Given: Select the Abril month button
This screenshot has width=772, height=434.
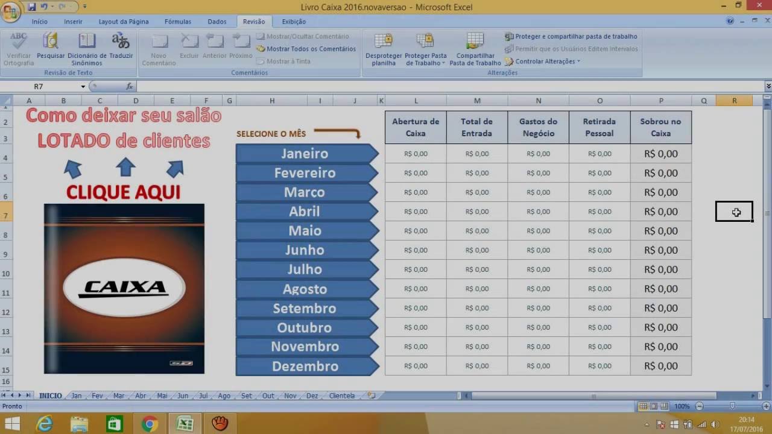Looking at the screenshot, I should [306, 212].
